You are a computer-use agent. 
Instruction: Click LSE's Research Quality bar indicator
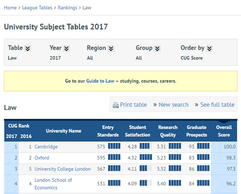175,183
